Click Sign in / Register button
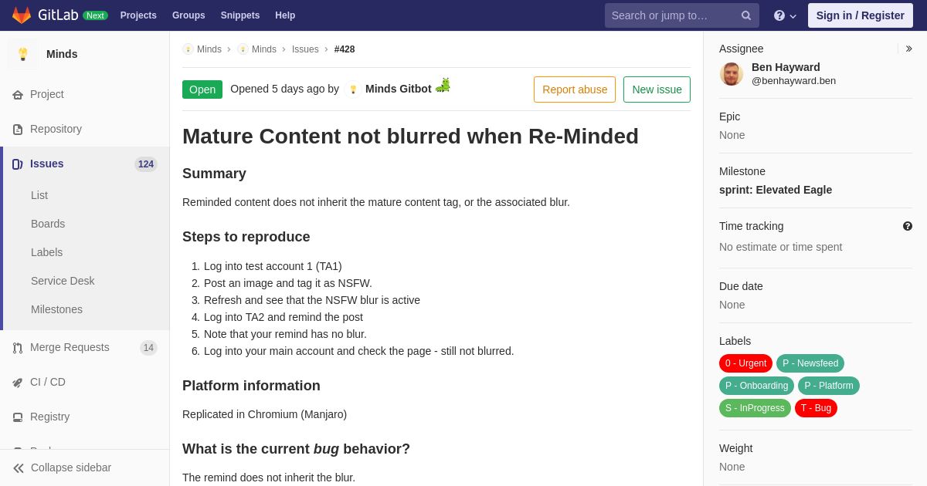Viewport: 927px width, 486px height. 860,15
